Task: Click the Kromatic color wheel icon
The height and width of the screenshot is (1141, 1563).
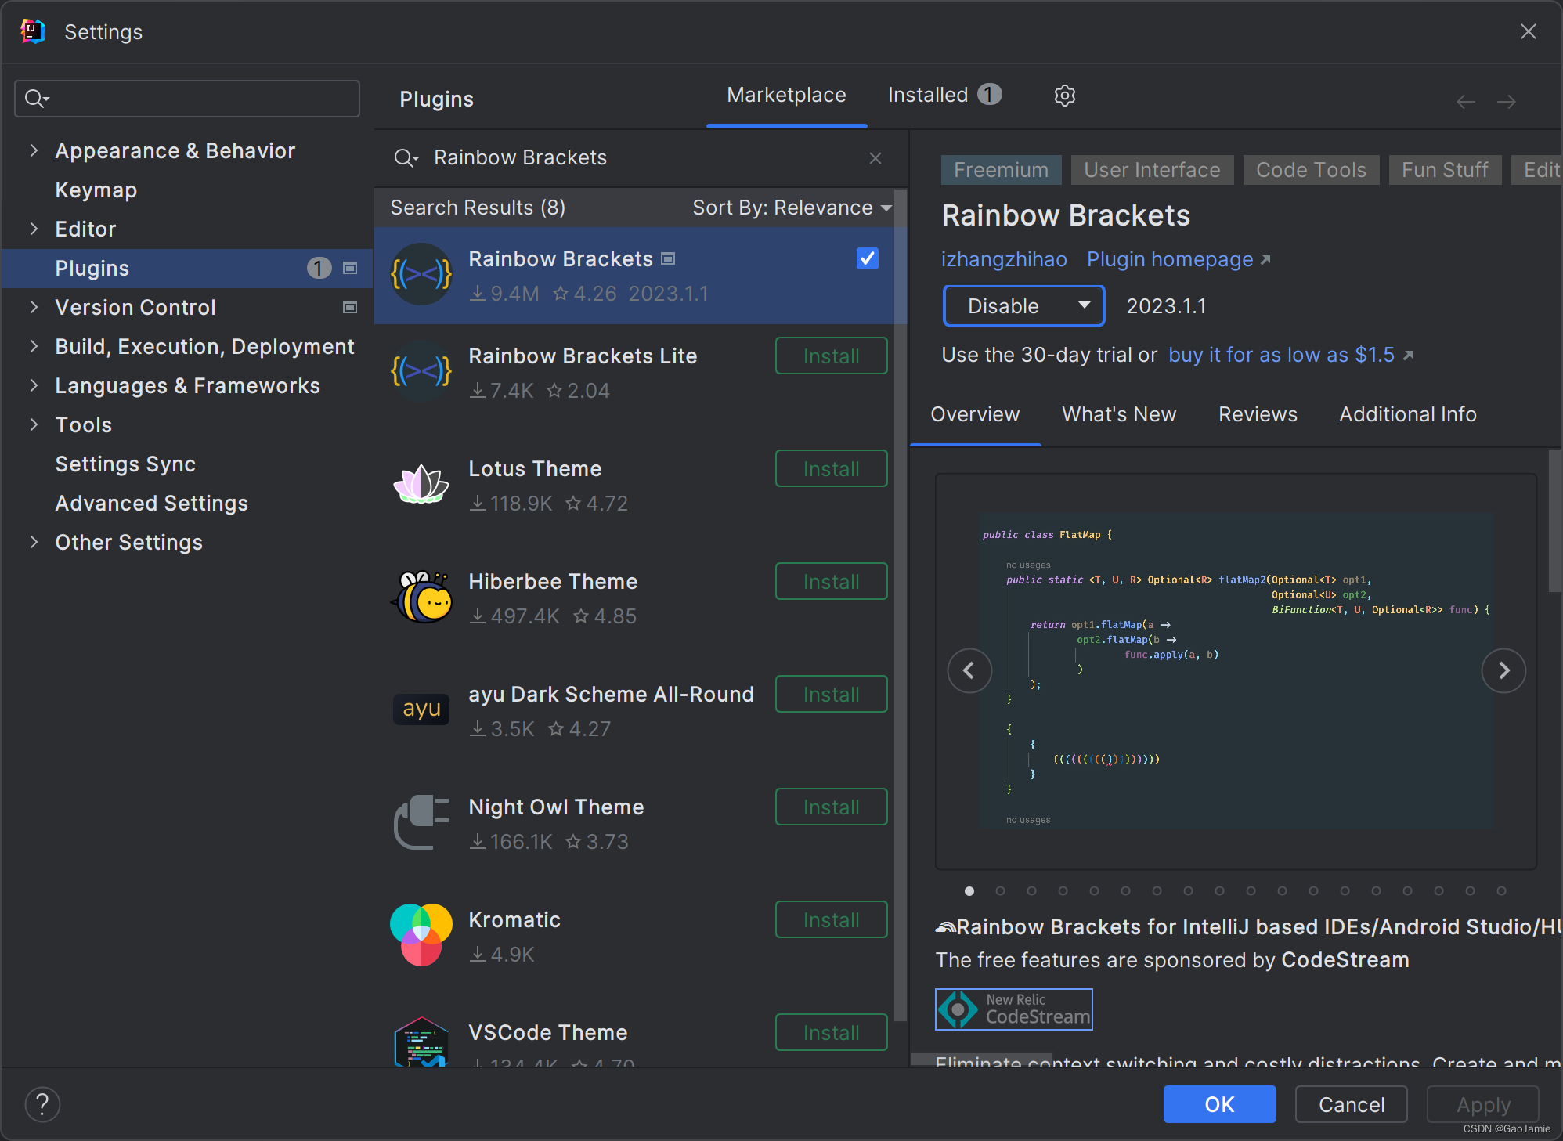Action: click(421, 935)
